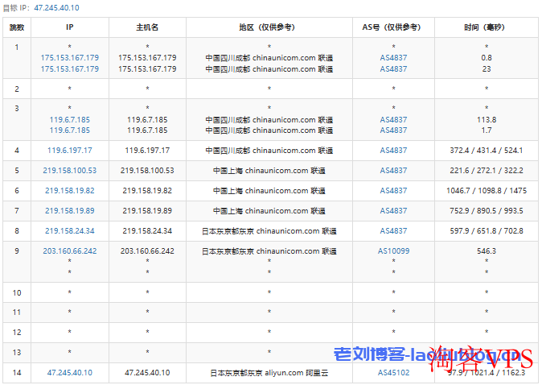Image resolution: width=542 pixels, height=385 pixels.
Task: Click the AS号（仅供参考）column header
Action: [x=393, y=27]
